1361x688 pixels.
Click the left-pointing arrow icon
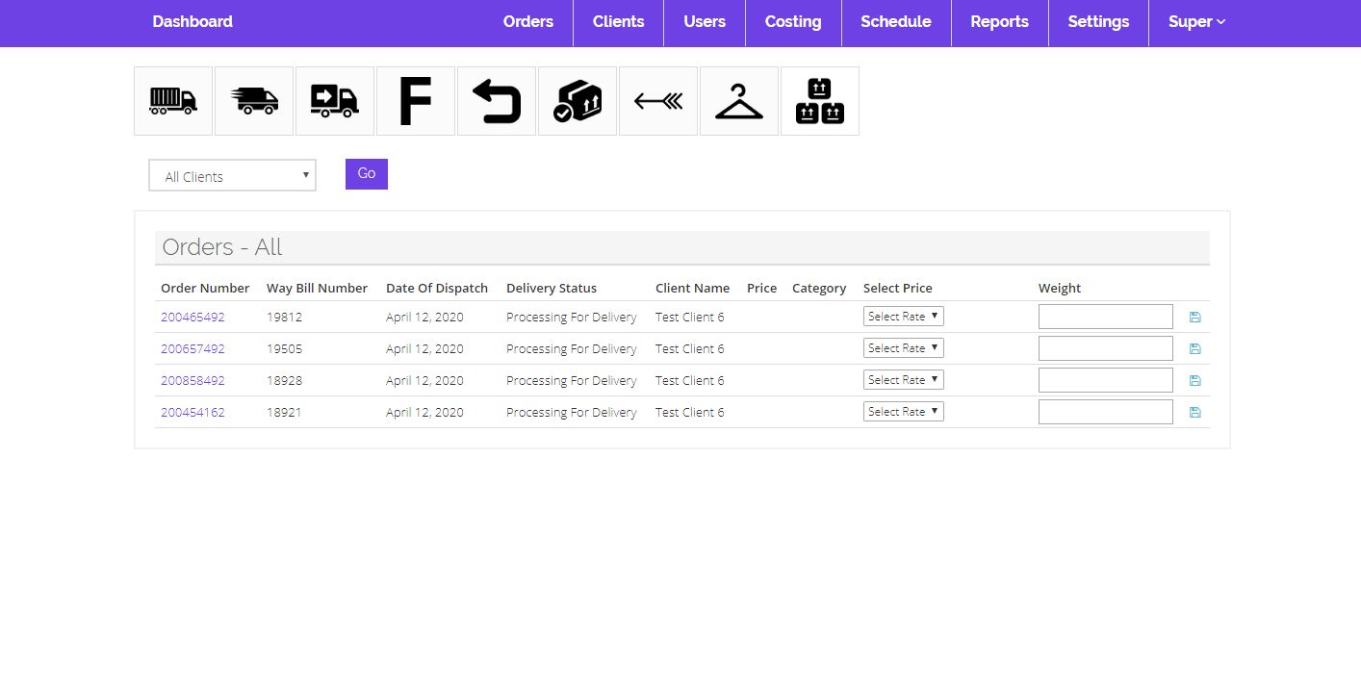tap(658, 101)
